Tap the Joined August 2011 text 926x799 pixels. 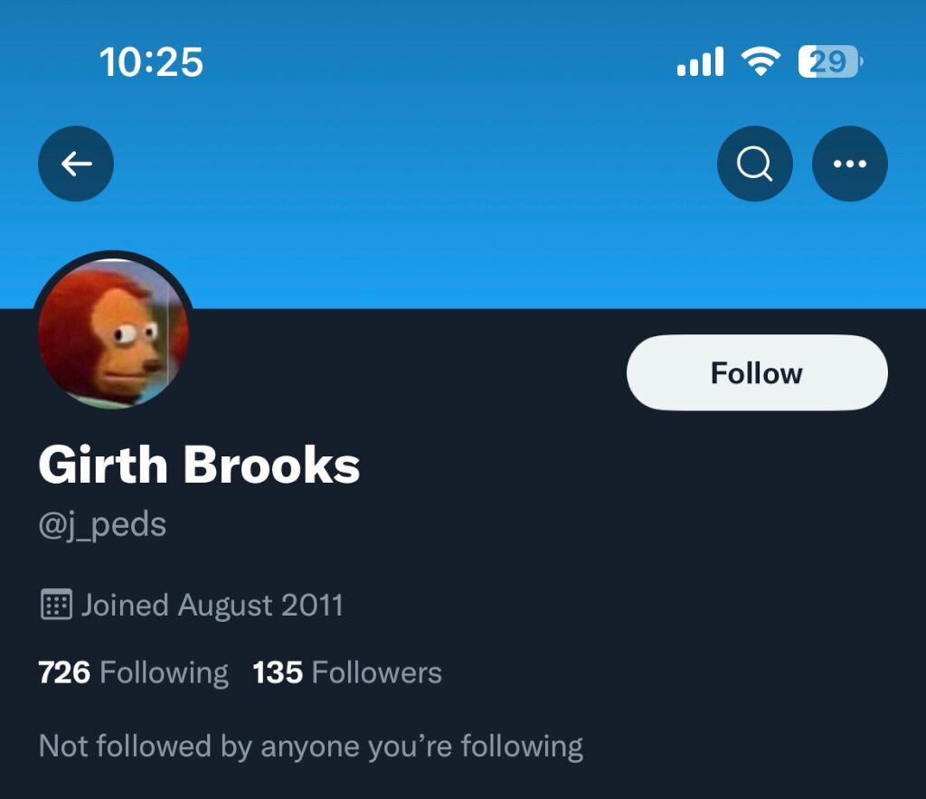click(212, 605)
